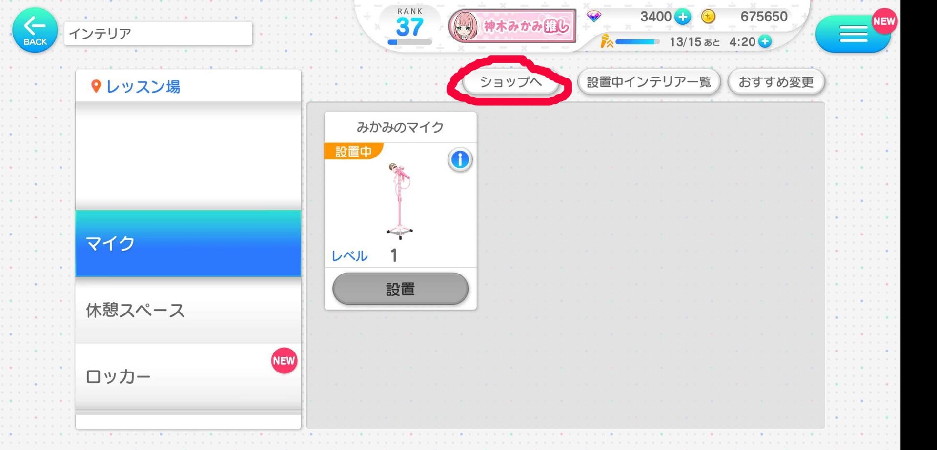Image resolution: width=937 pixels, height=450 pixels.
Task: Open the 神木みかみ推し profile badge
Action: point(512,26)
